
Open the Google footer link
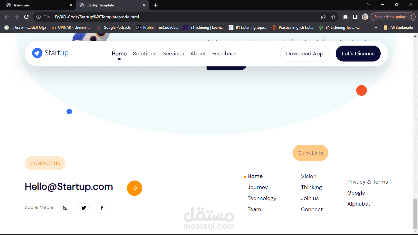(356, 193)
